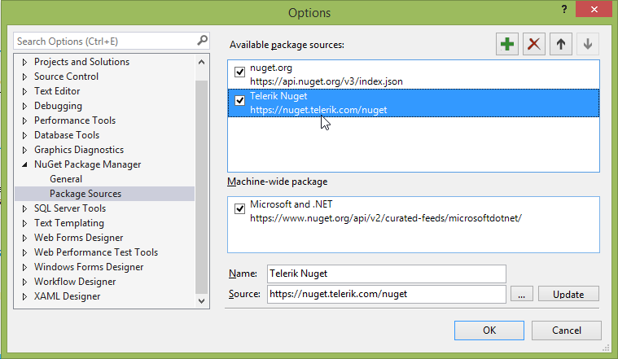
Task: Move selected source up with arrow icon
Action: (560, 45)
